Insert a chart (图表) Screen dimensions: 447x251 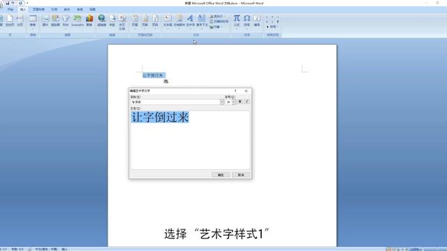pos(89,21)
